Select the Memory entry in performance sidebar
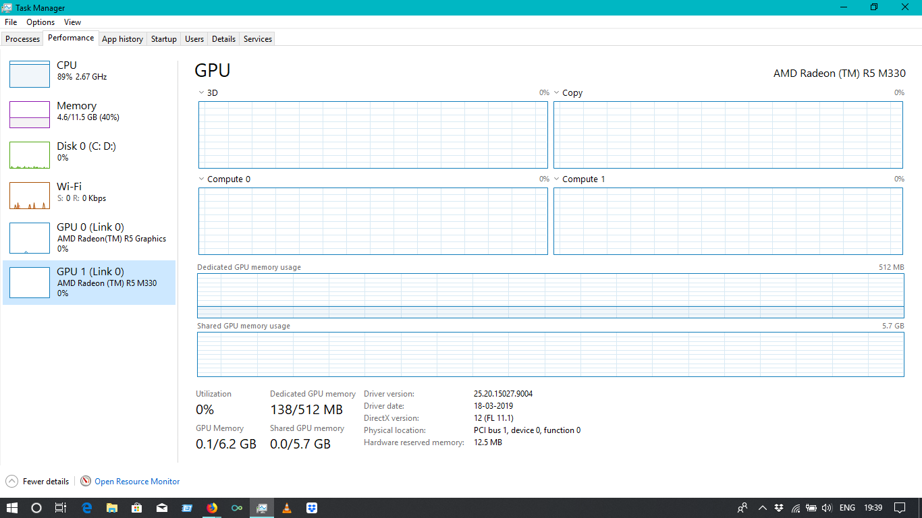This screenshot has width=922, height=518. click(x=89, y=115)
